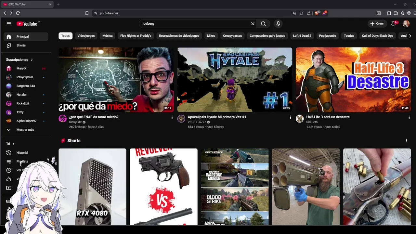The height and width of the screenshot is (234, 416).
Task: Click the magnifier search button
Action: point(263,24)
